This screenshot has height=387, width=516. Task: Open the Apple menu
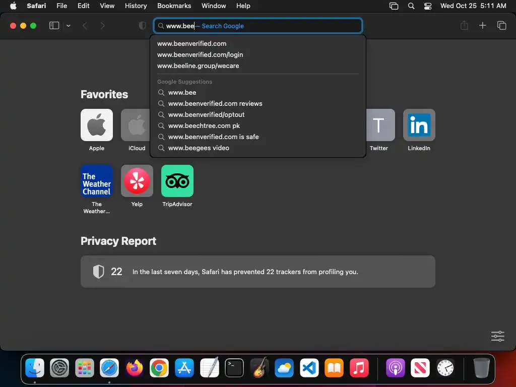click(13, 6)
